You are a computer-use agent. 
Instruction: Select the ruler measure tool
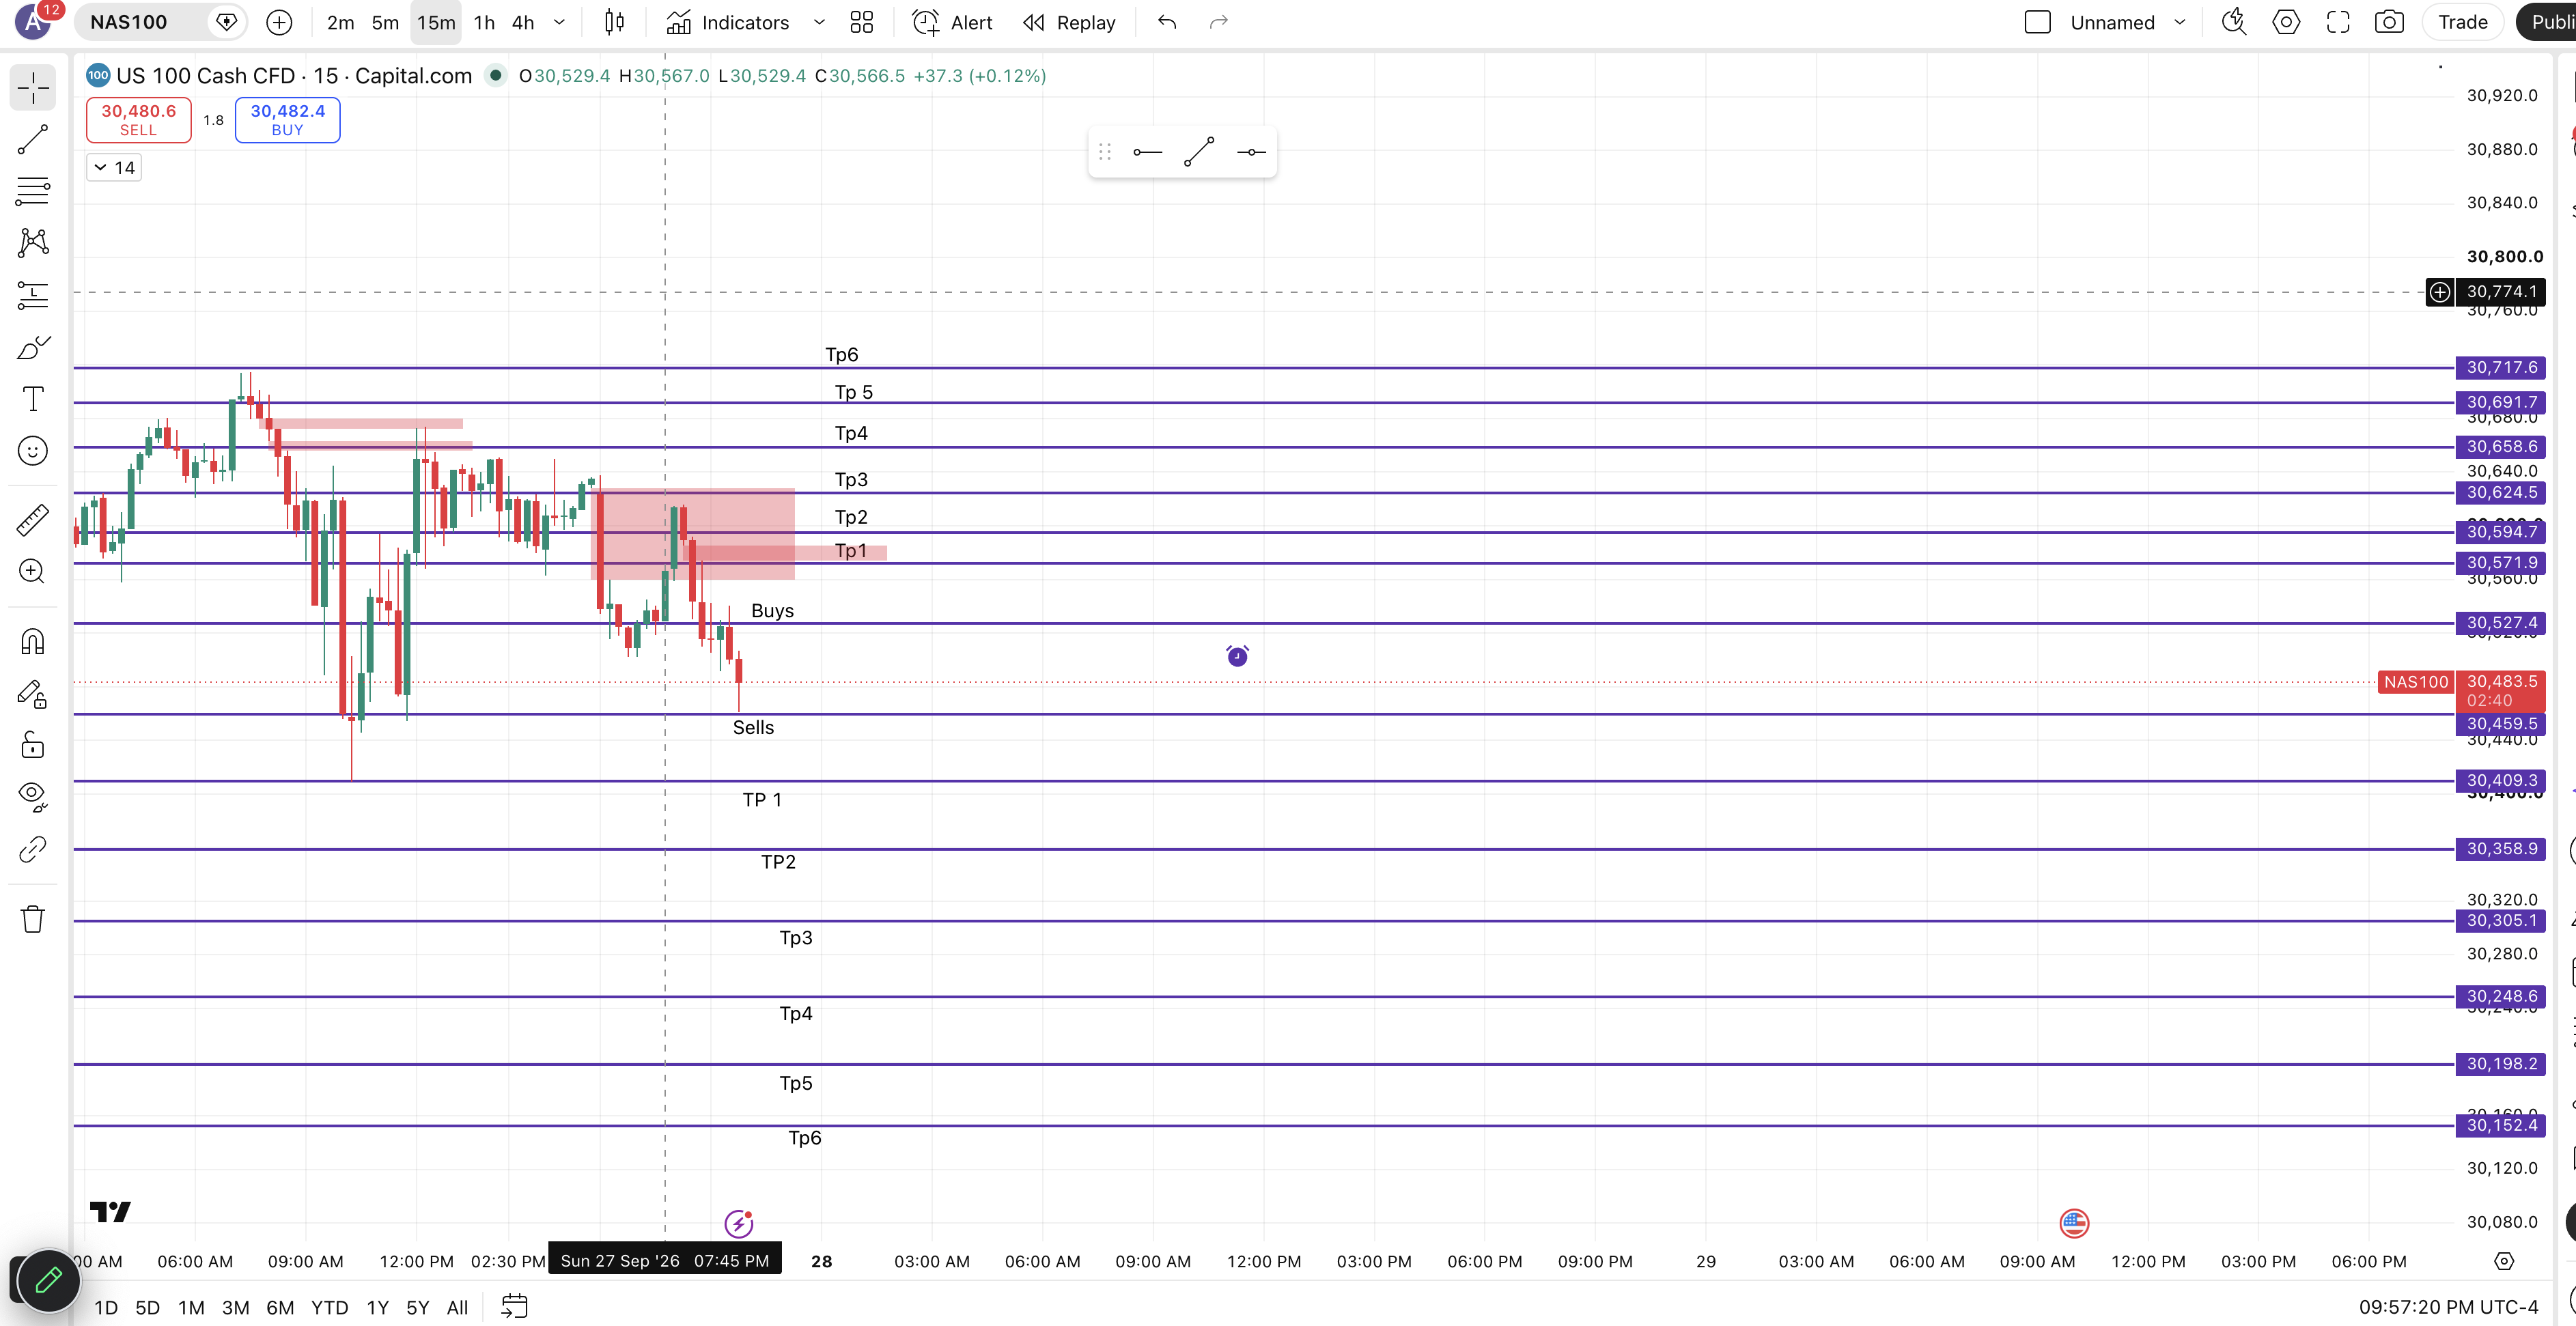click(x=33, y=520)
